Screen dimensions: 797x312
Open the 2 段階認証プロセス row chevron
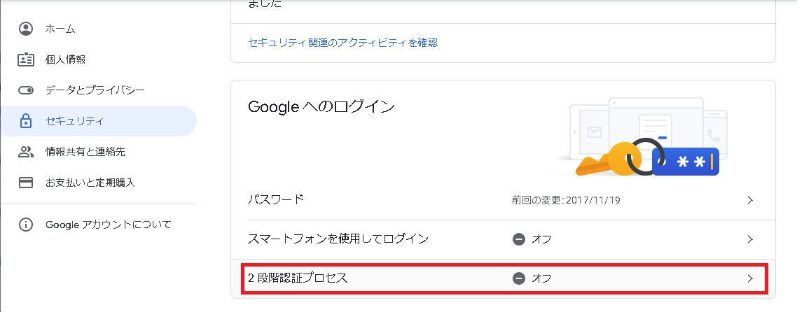pos(750,278)
